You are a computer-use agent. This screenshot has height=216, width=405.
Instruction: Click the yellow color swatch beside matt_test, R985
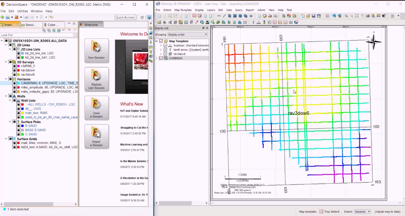click(22, 113)
